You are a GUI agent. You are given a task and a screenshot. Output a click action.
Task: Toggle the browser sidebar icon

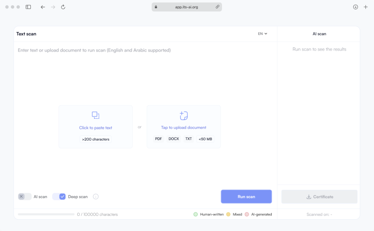28,7
